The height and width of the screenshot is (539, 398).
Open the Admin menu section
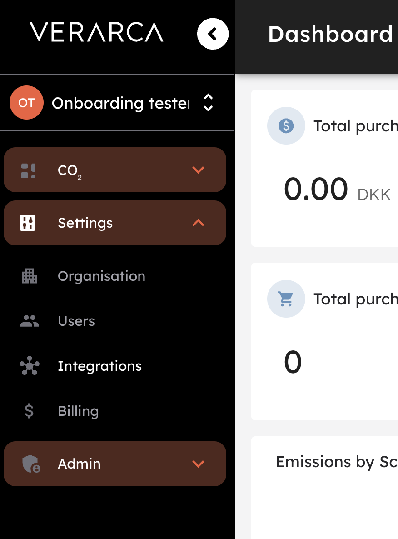coord(115,464)
